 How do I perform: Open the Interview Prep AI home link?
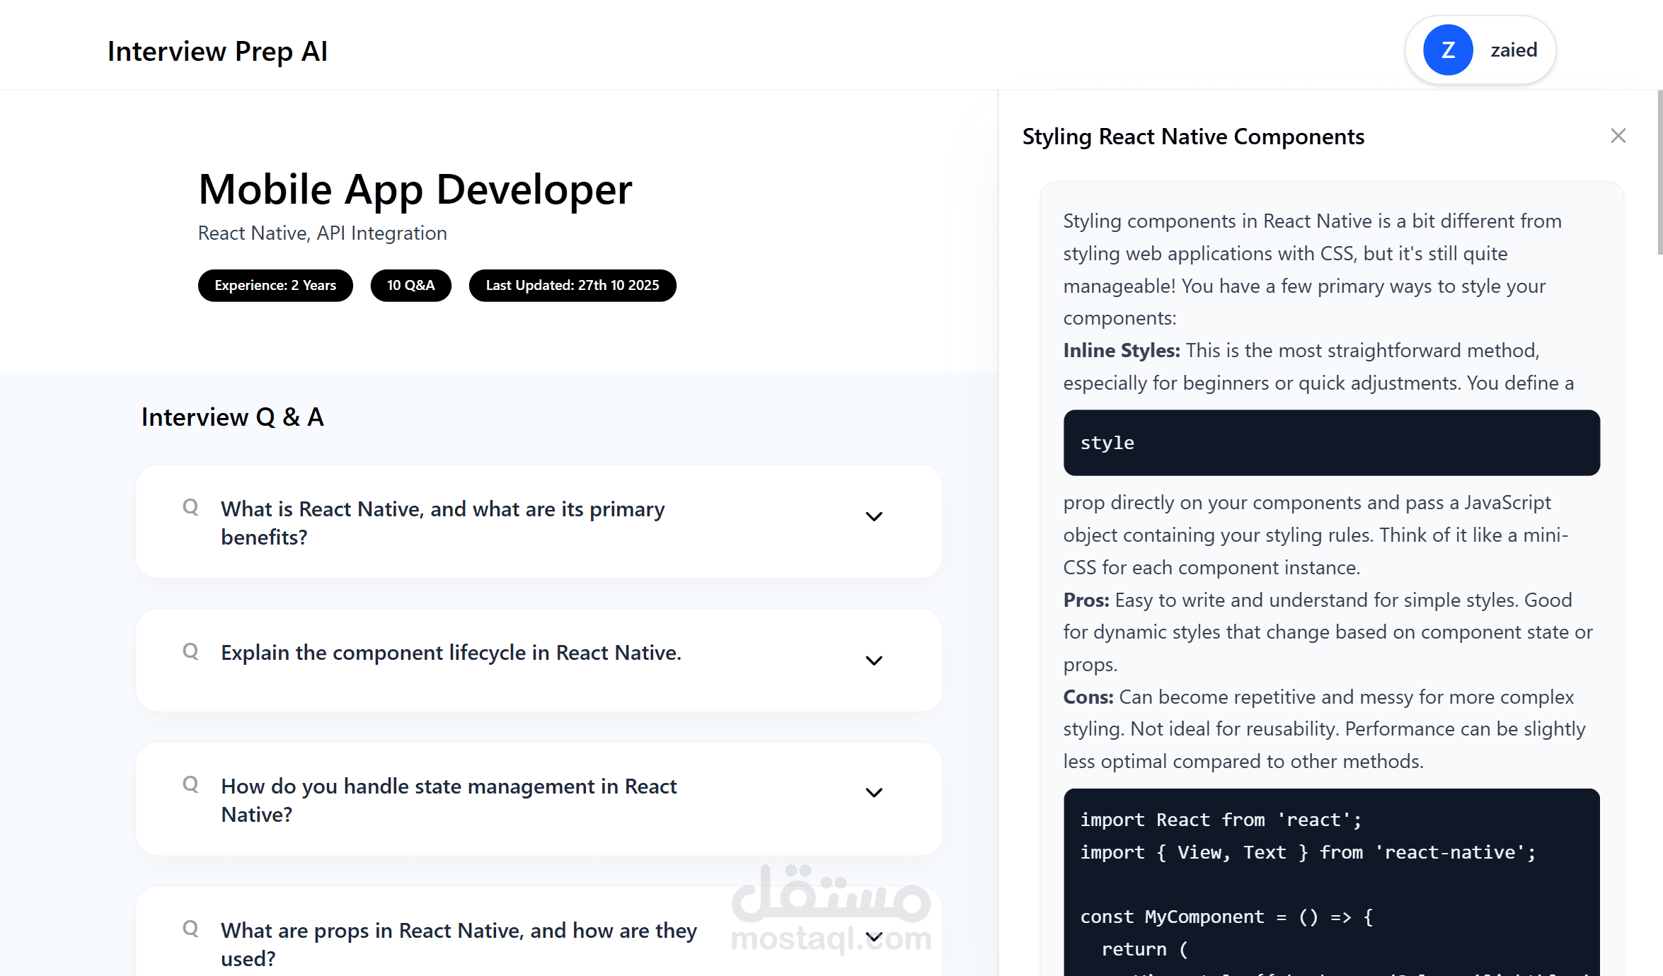pos(217,52)
